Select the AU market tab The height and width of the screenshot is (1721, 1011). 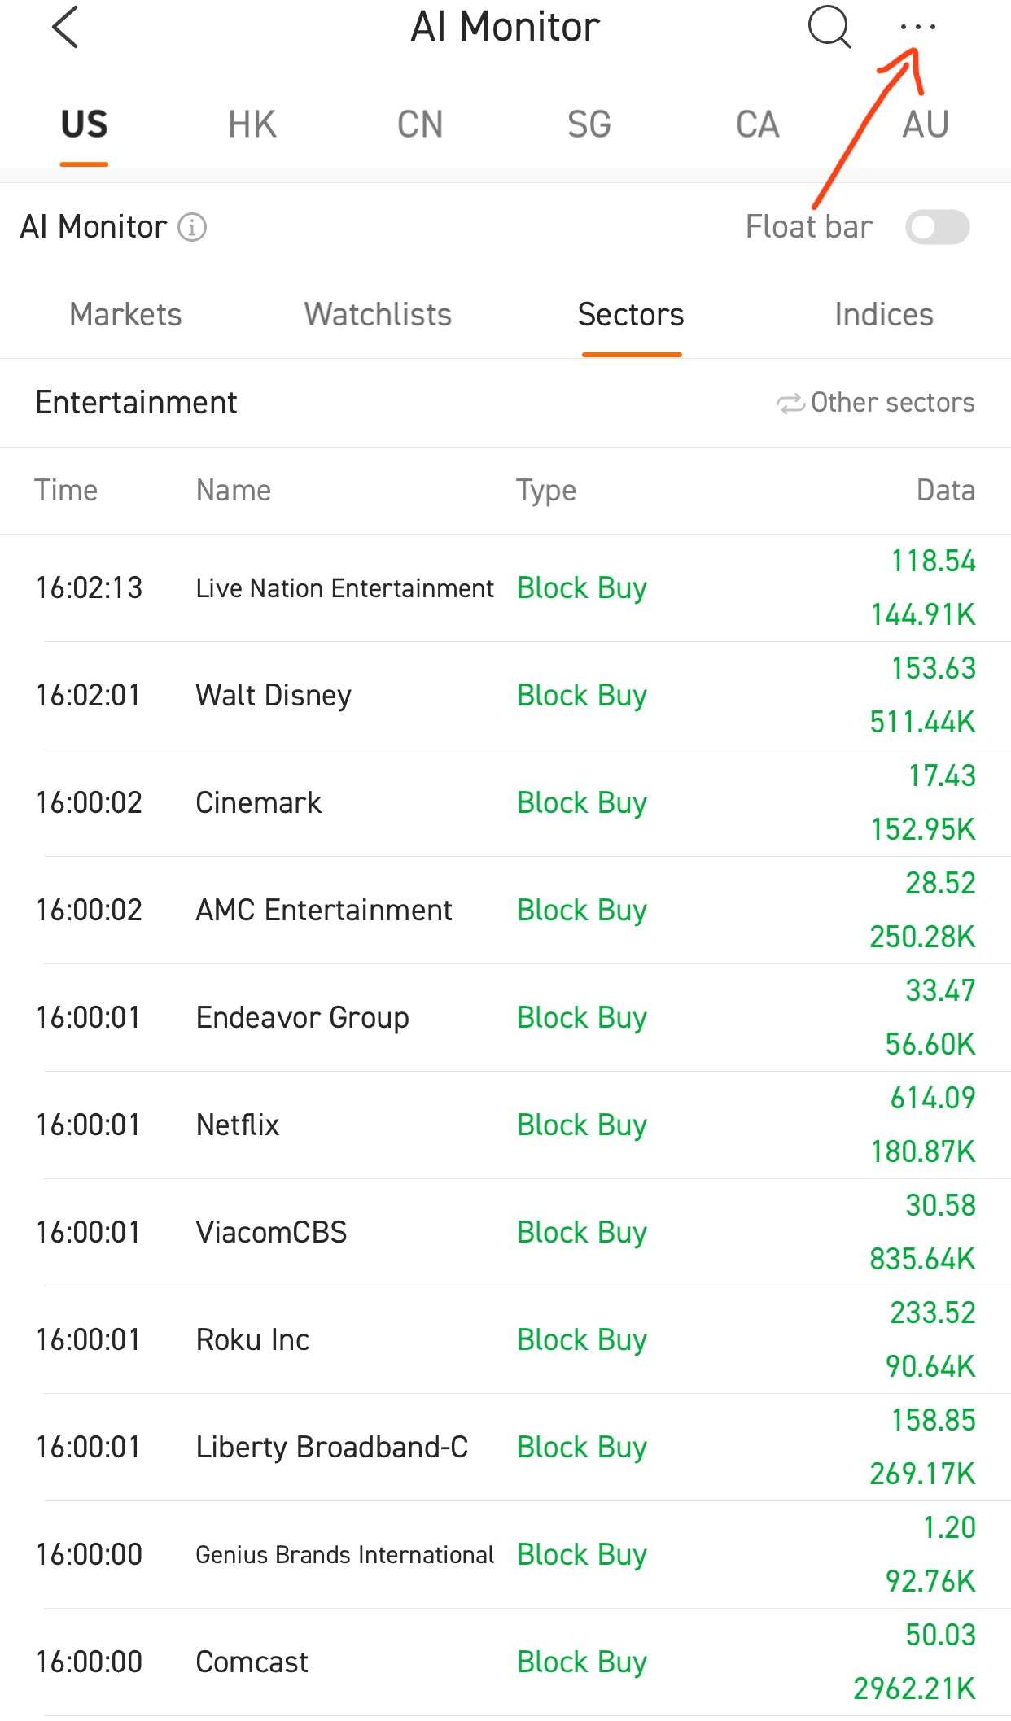[x=926, y=124]
